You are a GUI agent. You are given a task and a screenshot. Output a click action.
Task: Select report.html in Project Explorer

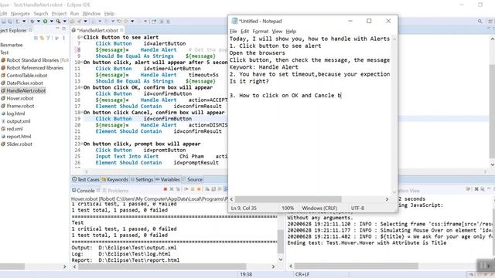(x=16, y=136)
